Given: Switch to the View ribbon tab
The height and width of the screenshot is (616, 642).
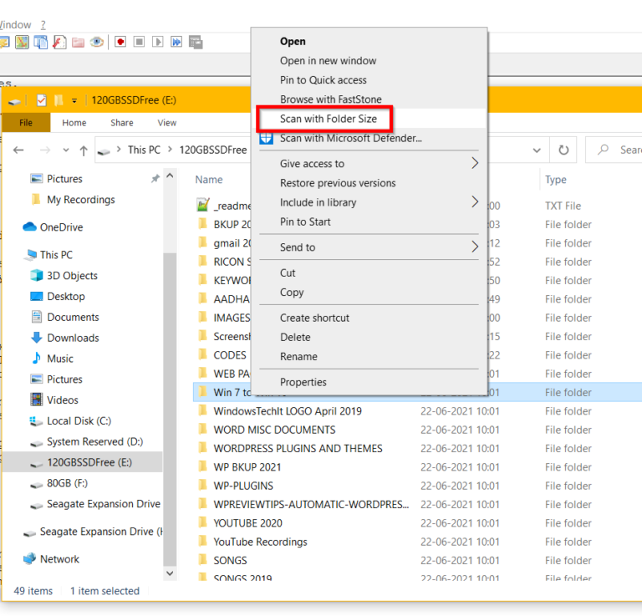Looking at the screenshot, I should click(x=167, y=123).
